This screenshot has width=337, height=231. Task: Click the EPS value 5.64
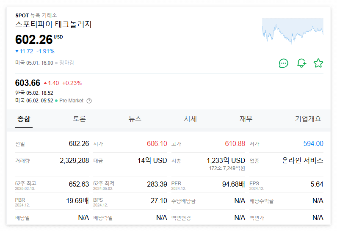(x=317, y=184)
